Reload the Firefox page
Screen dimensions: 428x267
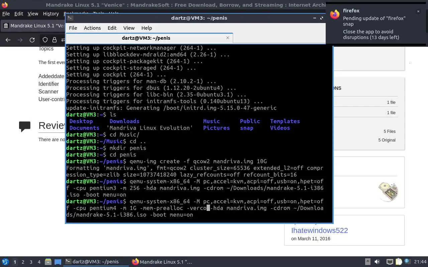point(32,40)
